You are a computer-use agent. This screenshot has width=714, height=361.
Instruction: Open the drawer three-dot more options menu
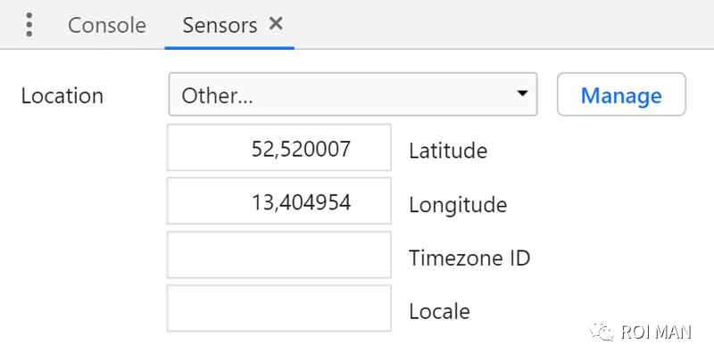pyautogui.click(x=29, y=25)
